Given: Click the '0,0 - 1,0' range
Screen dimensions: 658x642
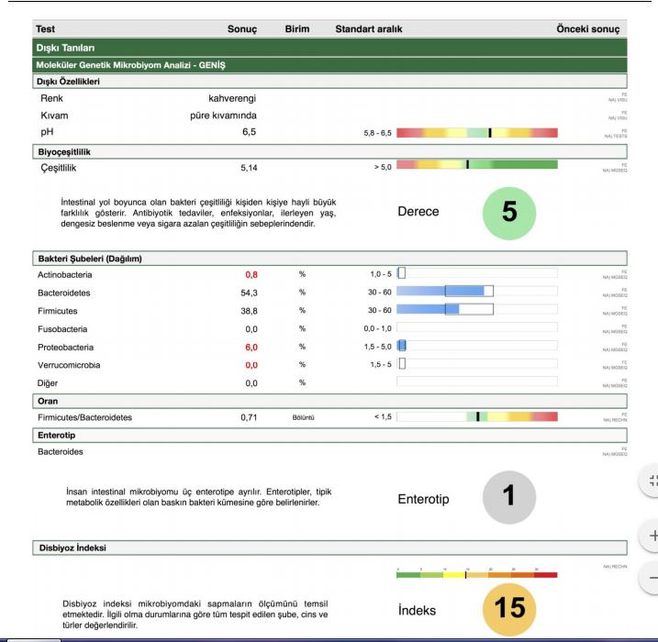Looking at the screenshot, I should click(378, 328).
